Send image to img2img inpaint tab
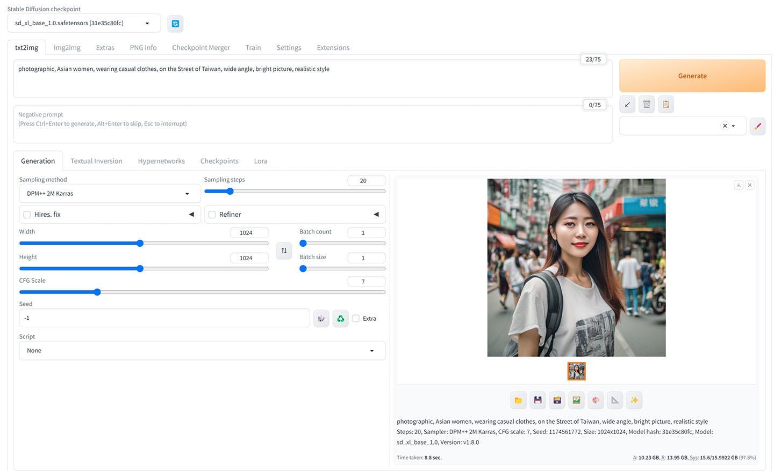Image resolution: width=774 pixels, height=471 pixels. pyautogui.click(x=596, y=400)
